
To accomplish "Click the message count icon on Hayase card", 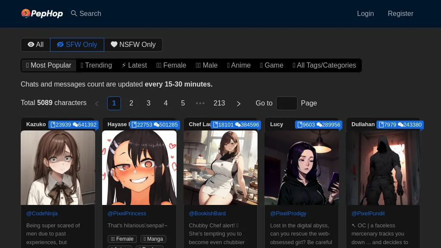I will [156, 125].
